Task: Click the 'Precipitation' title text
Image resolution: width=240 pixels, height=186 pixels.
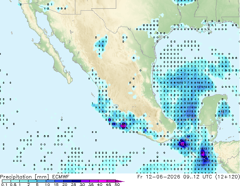Action: 16,177
